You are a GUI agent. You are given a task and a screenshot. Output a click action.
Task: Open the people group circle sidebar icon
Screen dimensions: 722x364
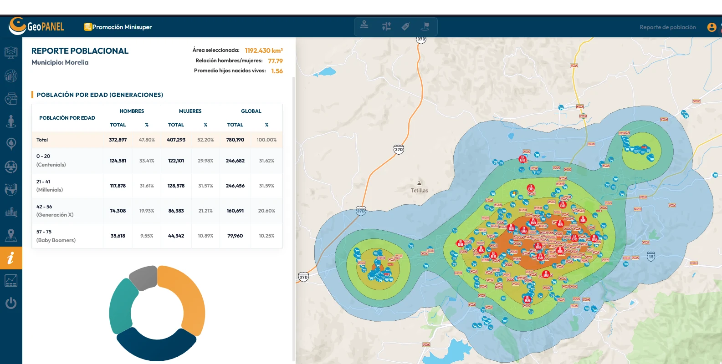(11, 167)
